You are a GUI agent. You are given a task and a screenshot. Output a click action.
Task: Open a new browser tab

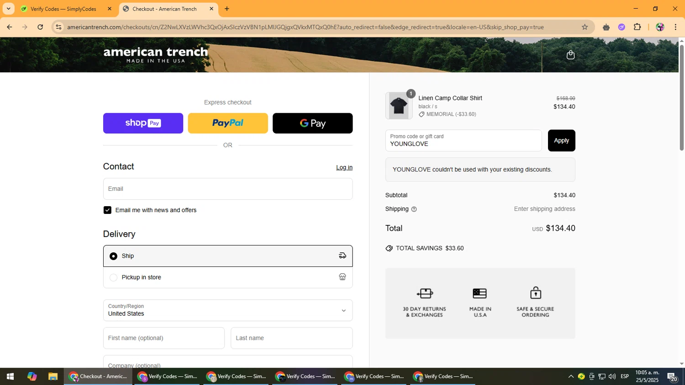tap(227, 9)
